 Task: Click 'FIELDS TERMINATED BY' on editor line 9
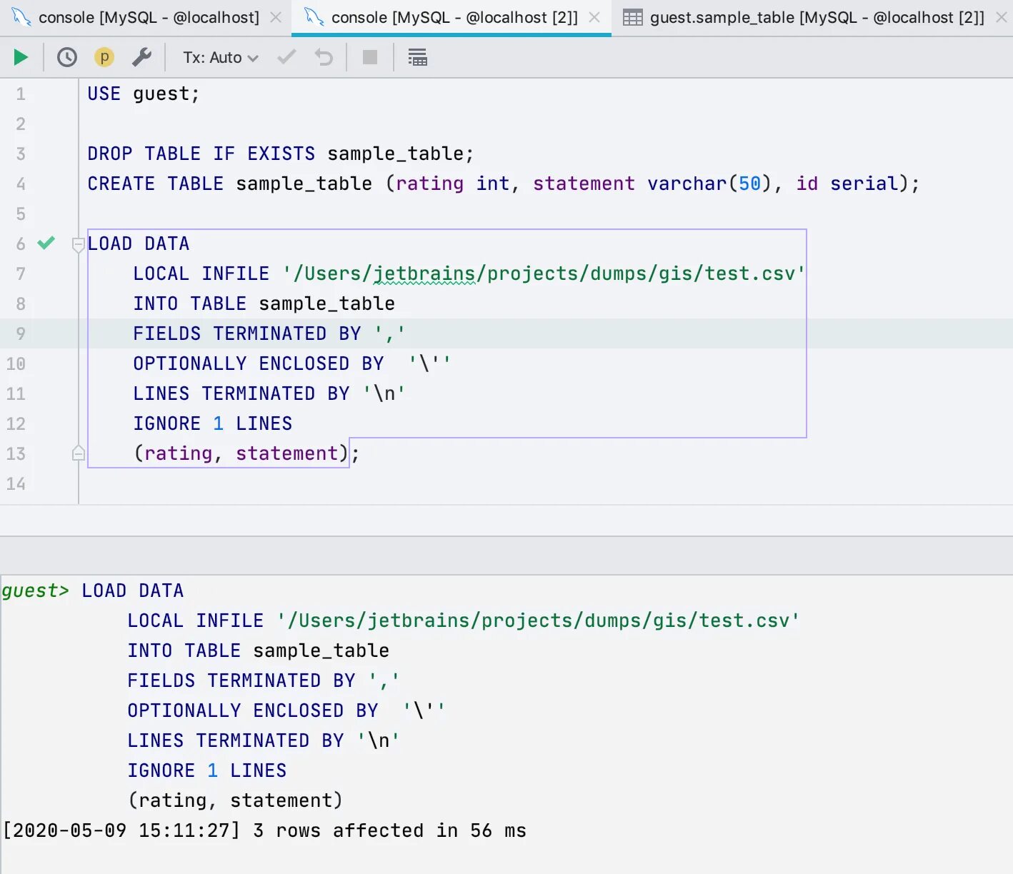247,333
